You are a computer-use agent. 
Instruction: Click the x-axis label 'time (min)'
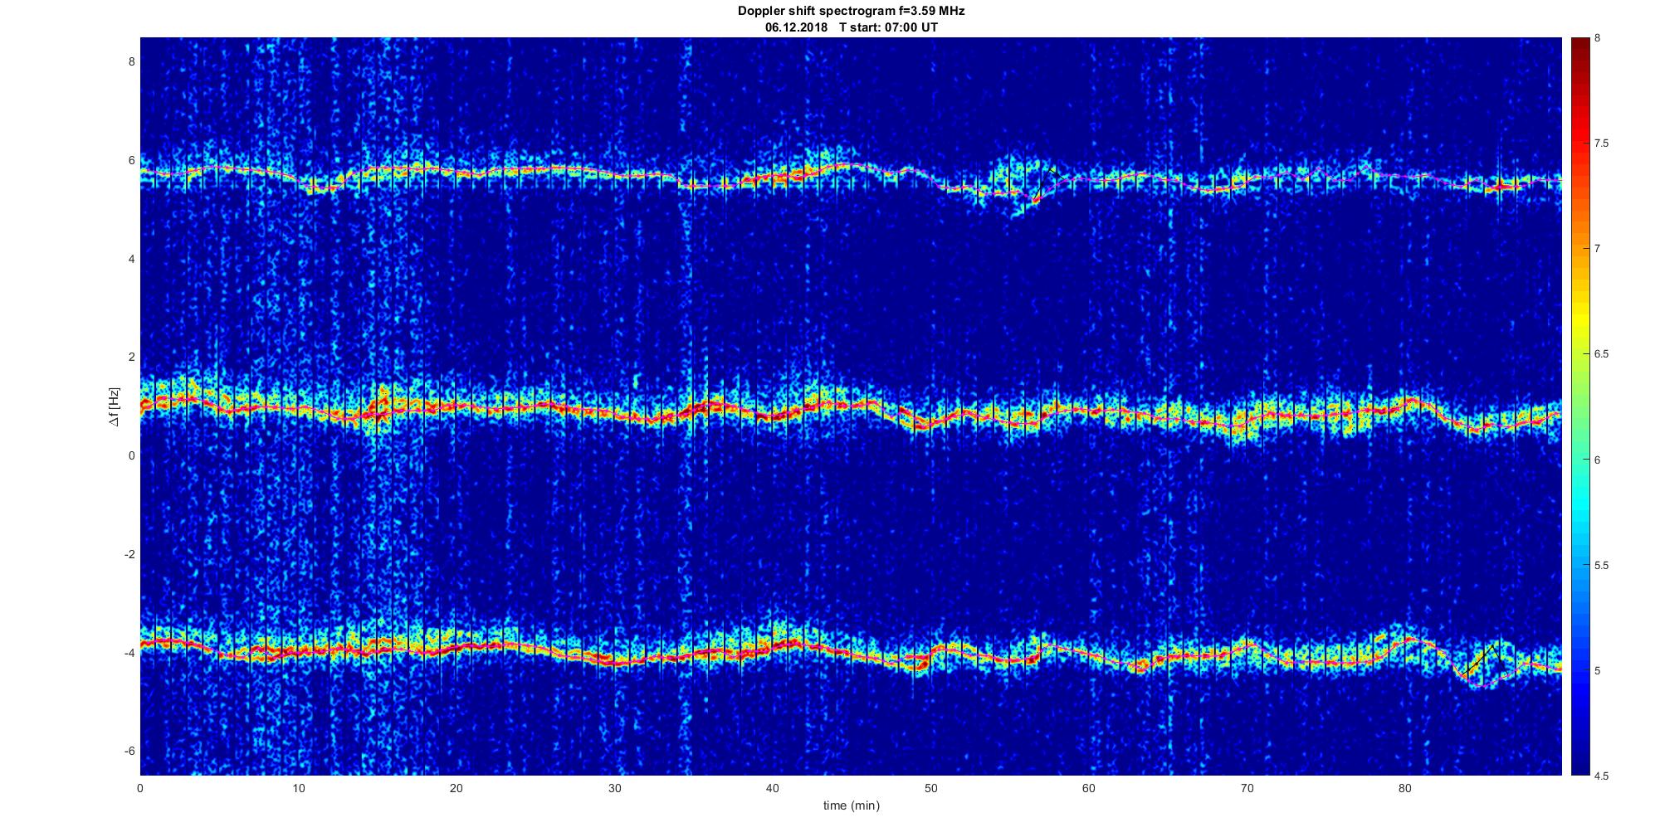coord(851,805)
